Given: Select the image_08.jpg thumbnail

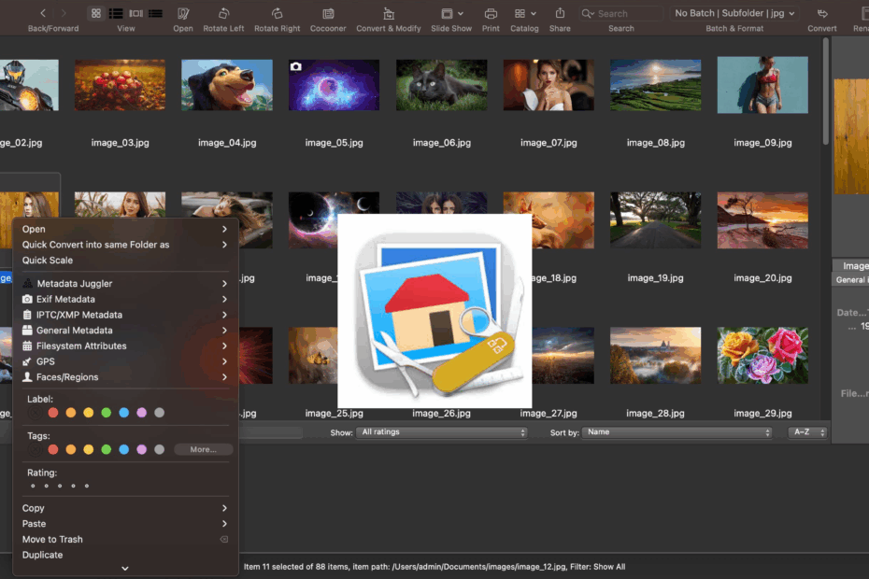Looking at the screenshot, I should (x=655, y=86).
